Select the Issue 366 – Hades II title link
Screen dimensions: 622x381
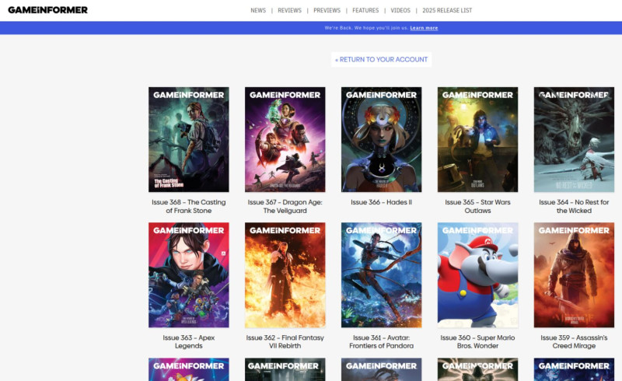pyautogui.click(x=381, y=202)
